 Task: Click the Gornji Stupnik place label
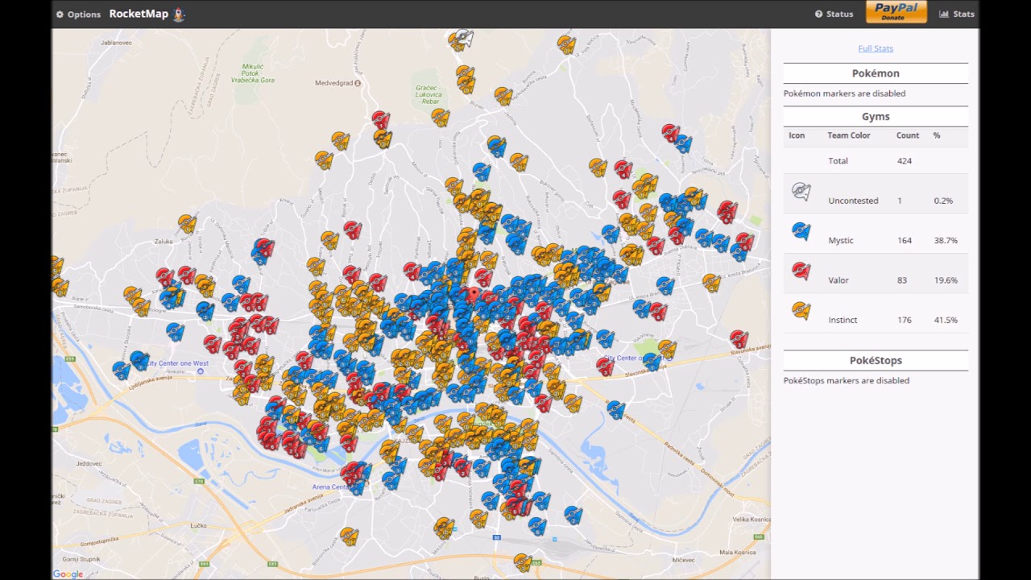point(81,558)
